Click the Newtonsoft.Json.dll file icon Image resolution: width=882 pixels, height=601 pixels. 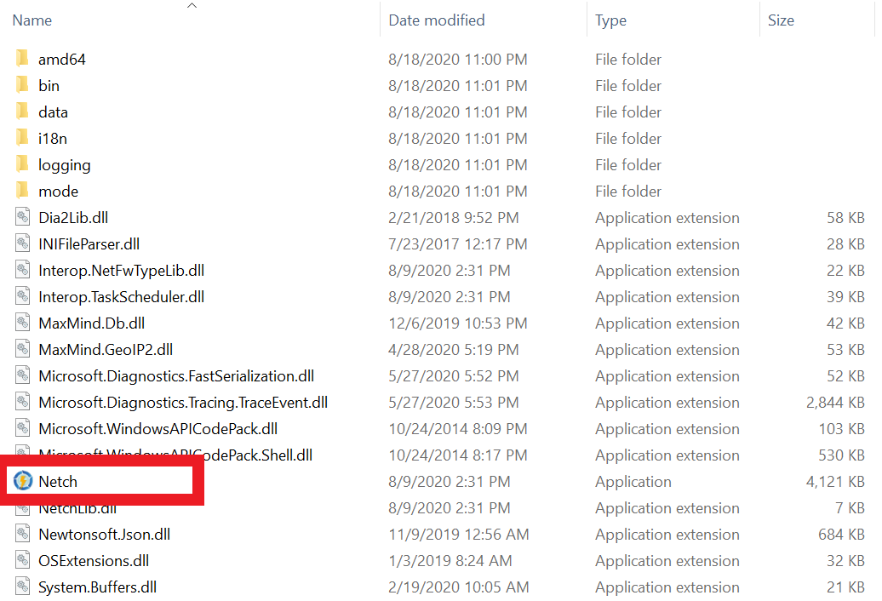(23, 535)
